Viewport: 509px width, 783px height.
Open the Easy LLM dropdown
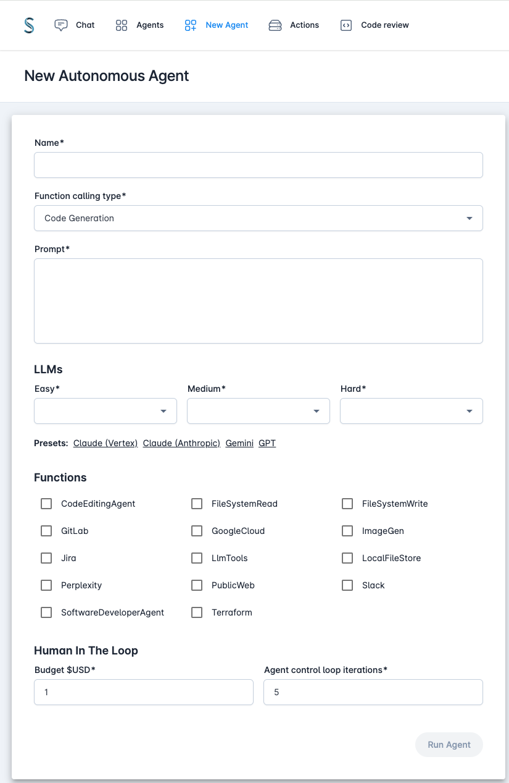point(106,411)
